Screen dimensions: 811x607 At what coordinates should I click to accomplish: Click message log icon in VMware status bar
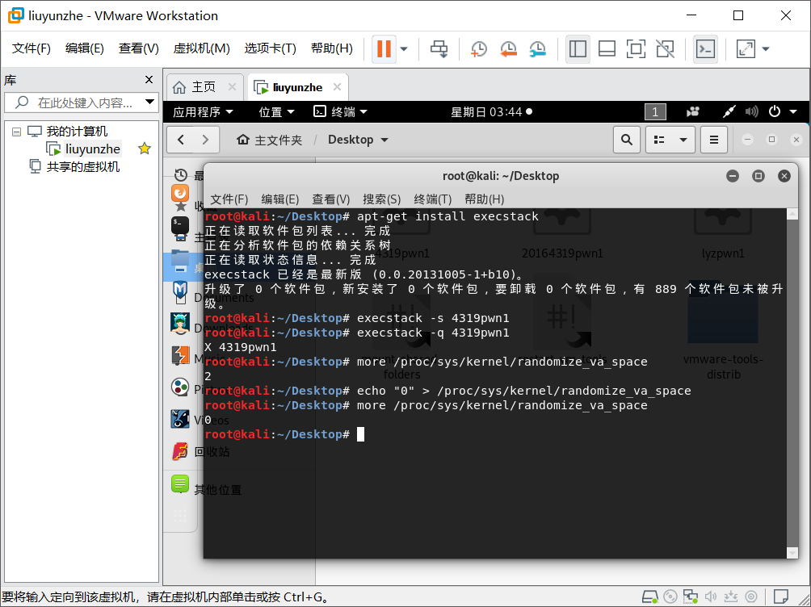[x=780, y=597]
